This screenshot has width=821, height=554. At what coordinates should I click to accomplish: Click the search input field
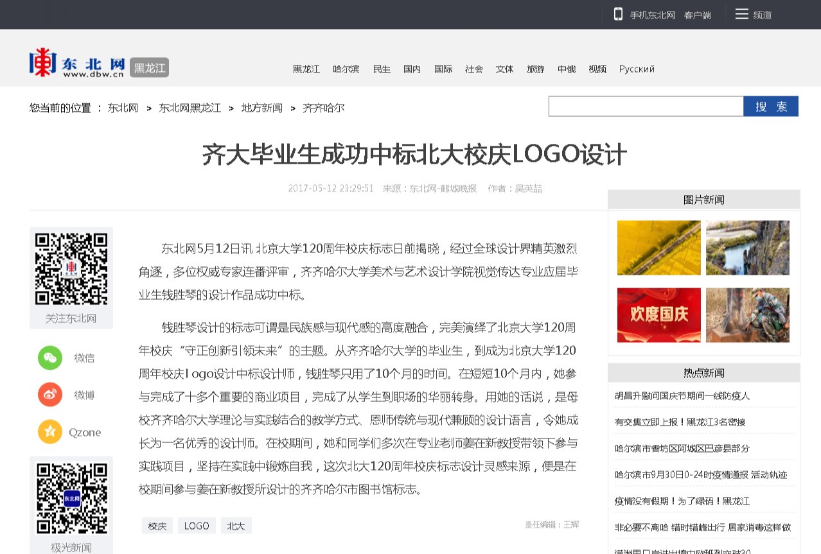(x=646, y=107)
